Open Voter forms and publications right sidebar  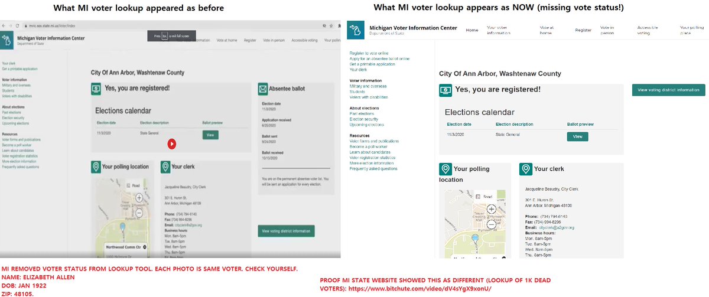pyautogui.click(x=374, y=142)
